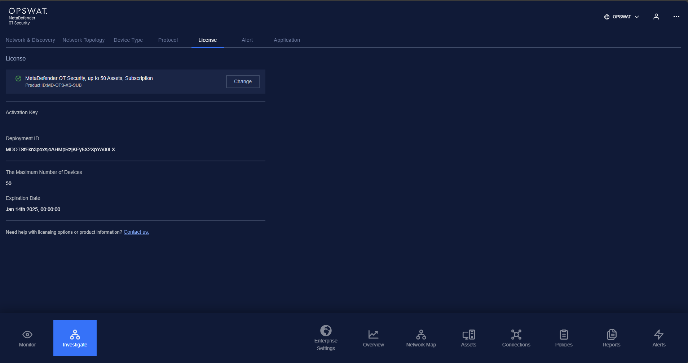Select the Investigate mode button
The image size is (688, 363).
pyautogui.click(x=75, y=338)
